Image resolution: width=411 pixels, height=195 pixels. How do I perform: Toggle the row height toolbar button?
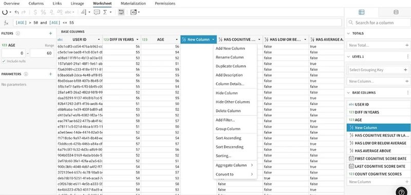[121, 12]
